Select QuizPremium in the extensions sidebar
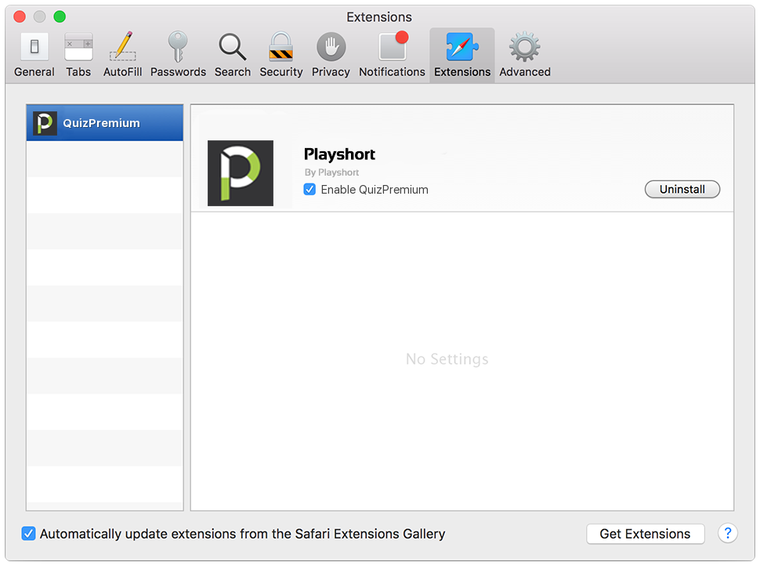This screenshot has width=760, height=566. coord(105,123)
